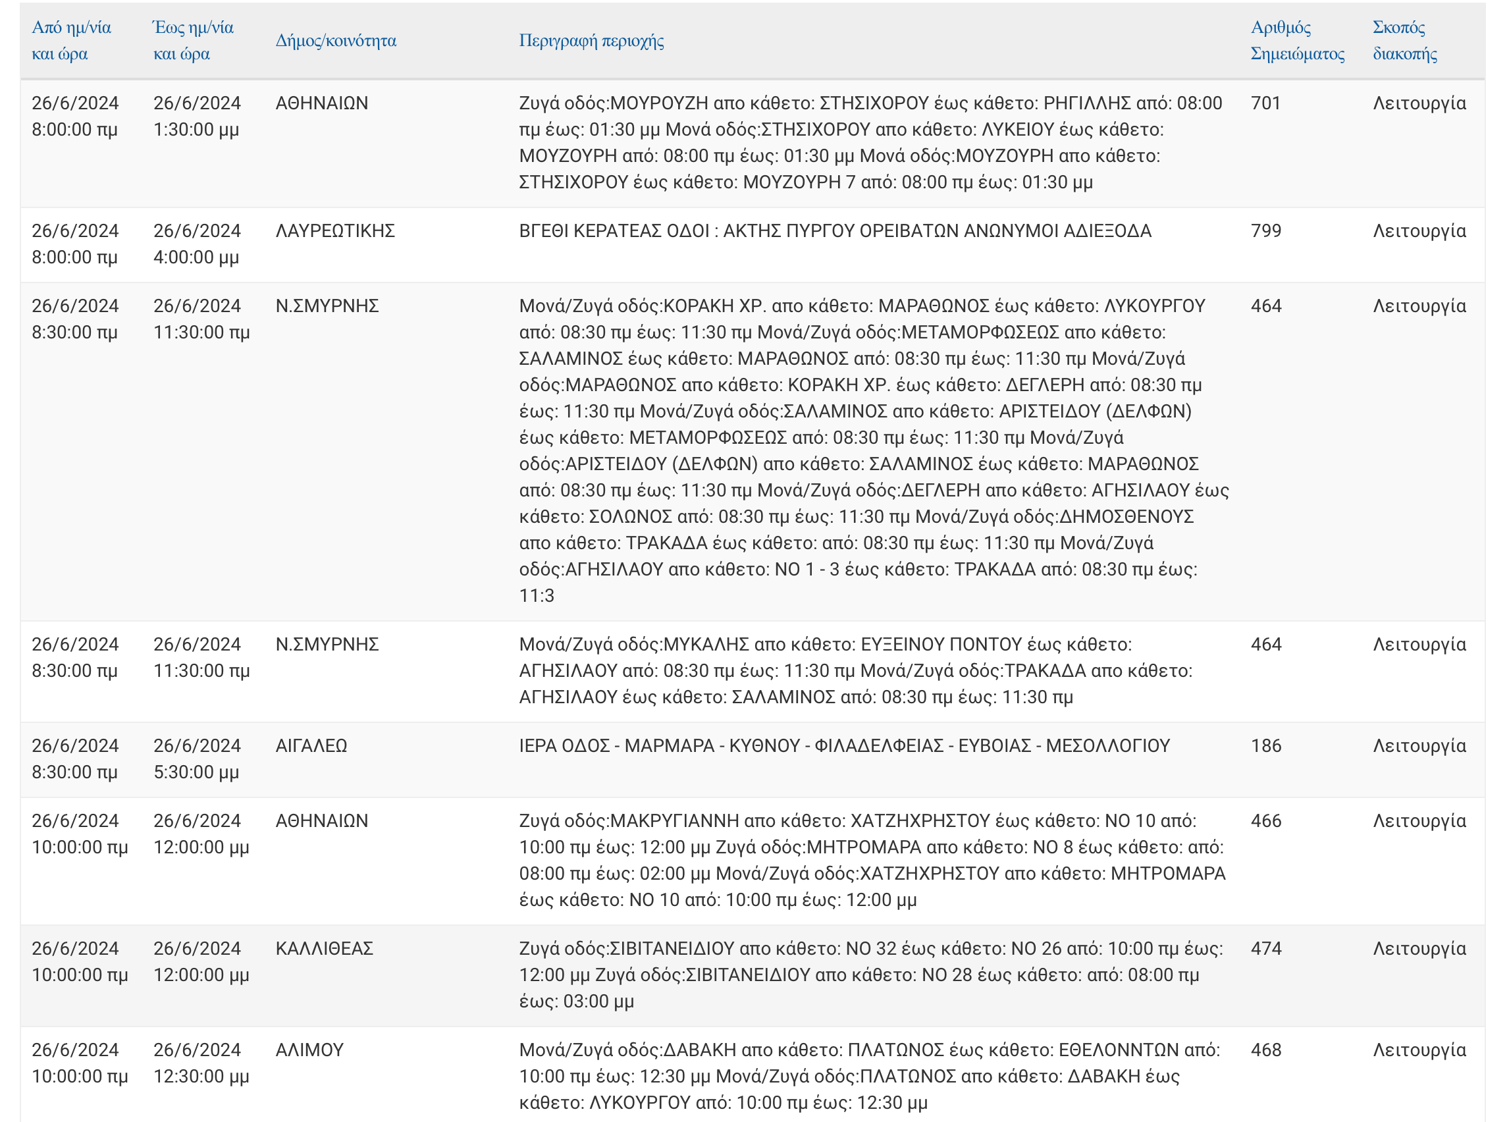
Task: Click note number 701 cell
Action: click(1265, 103)
